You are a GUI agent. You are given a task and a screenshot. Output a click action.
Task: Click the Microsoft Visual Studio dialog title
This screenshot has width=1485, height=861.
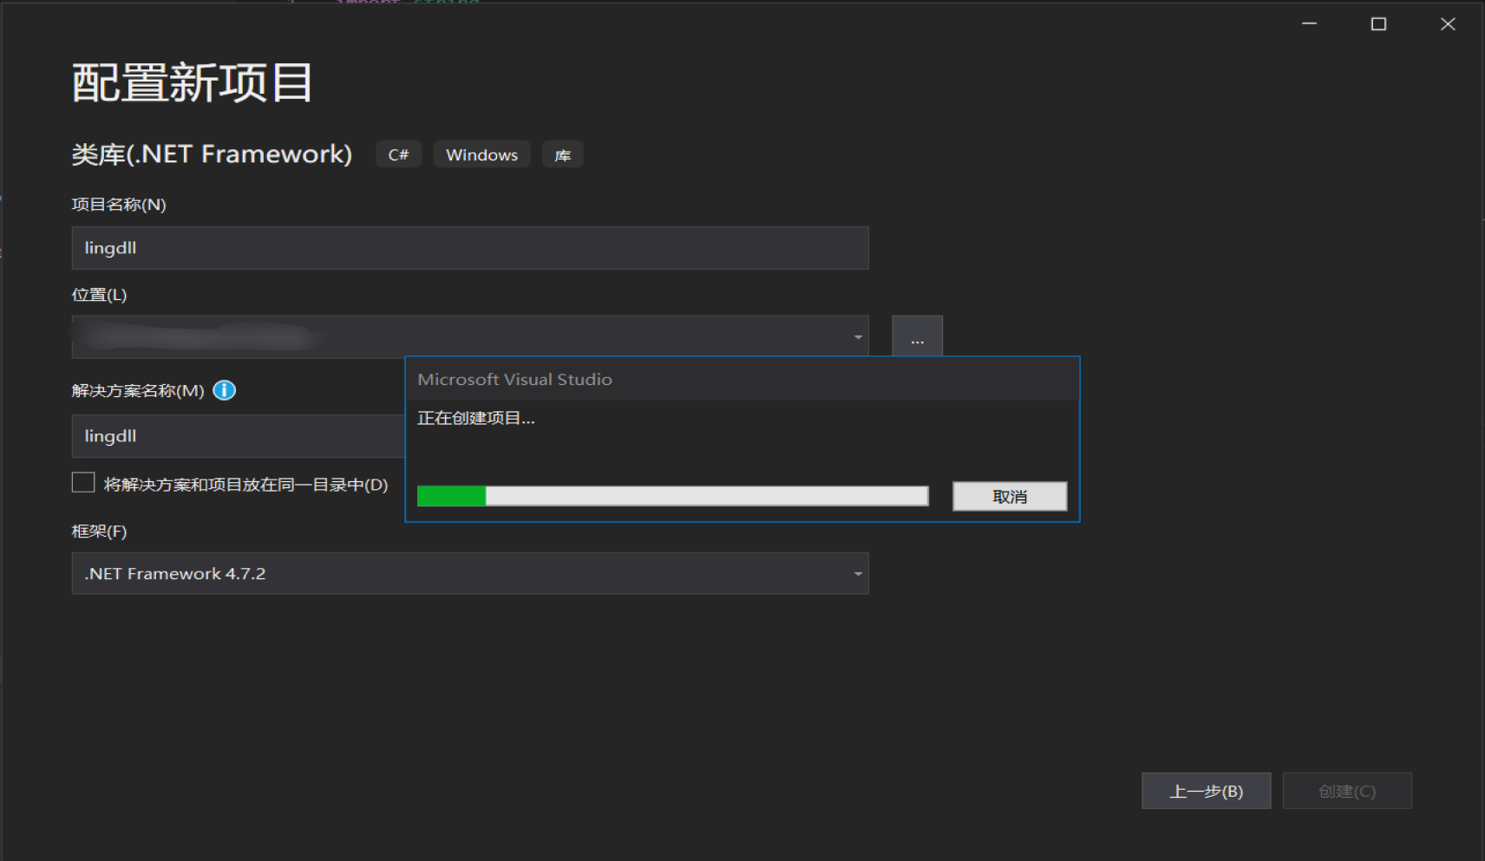514,379
